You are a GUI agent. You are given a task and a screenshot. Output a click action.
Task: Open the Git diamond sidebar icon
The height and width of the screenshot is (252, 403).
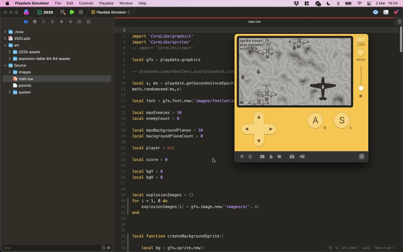(71, 22)
